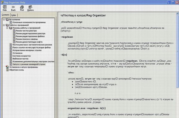Click the content pane scroll up arrow
This screenshot has width=179, height=118.
178,14
